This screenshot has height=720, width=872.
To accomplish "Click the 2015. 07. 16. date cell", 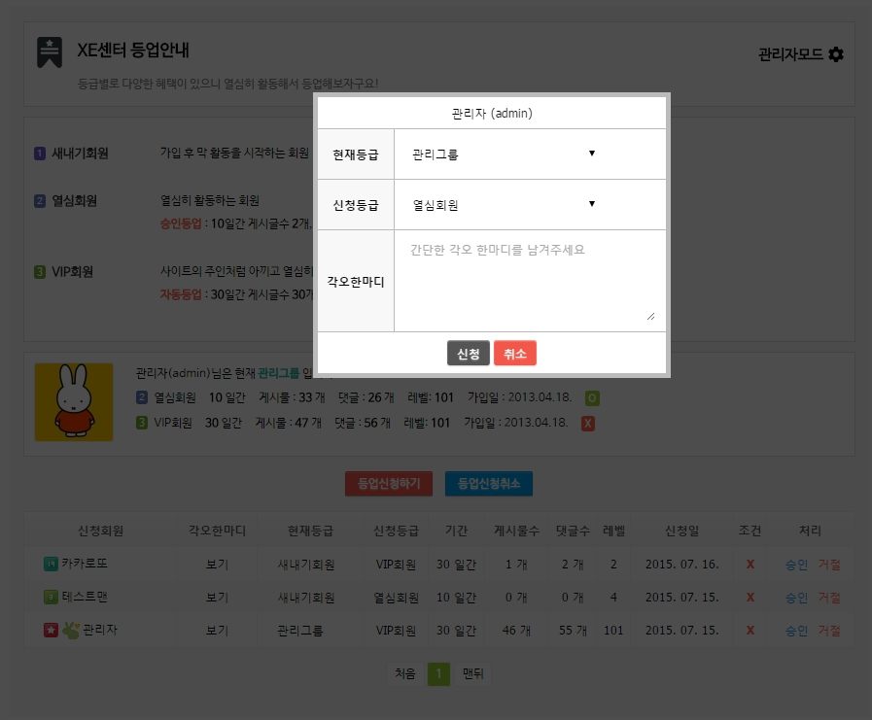I will pos(681,565).
